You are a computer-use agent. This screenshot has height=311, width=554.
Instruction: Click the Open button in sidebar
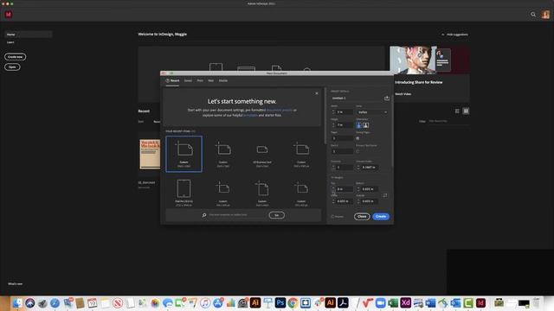(x=12, y=67)
